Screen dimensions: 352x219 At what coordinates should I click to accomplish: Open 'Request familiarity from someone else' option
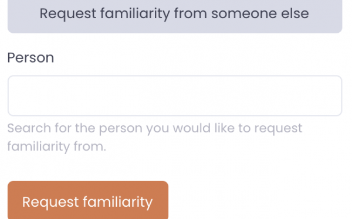pos(175,16)
